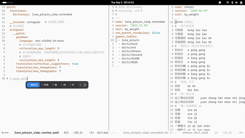245x138 pixels.
Task: Click the 'kong luo luo de' entry
Action: point(200,38)
